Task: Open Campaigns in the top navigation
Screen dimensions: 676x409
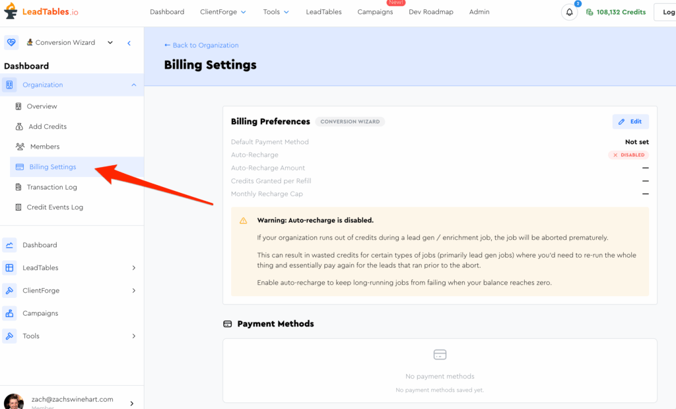Action: point(375,12)
